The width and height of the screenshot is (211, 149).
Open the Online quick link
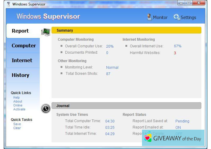(x=18, y=105)
